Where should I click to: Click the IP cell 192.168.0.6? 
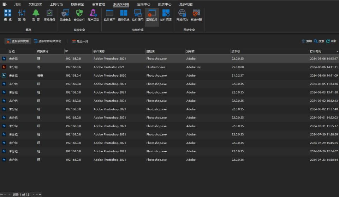coord(73,67)
